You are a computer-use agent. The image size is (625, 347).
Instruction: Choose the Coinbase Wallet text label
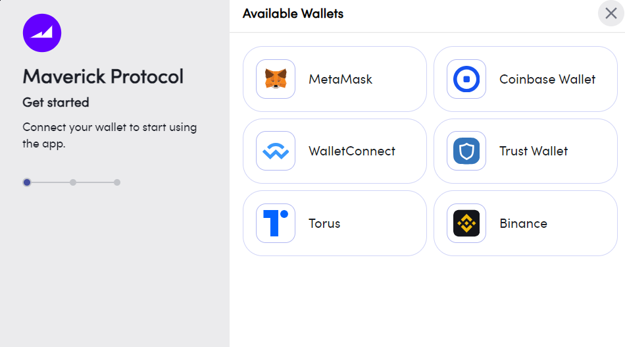[x=547, y=79]
